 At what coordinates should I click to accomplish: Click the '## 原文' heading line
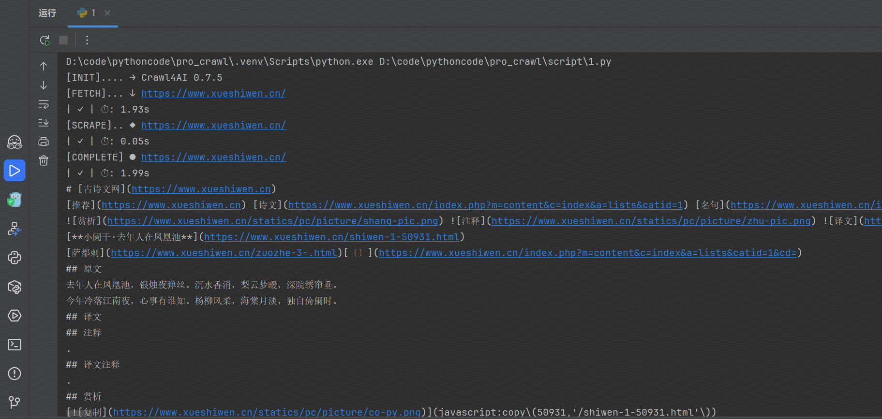(x=84, y=269)
